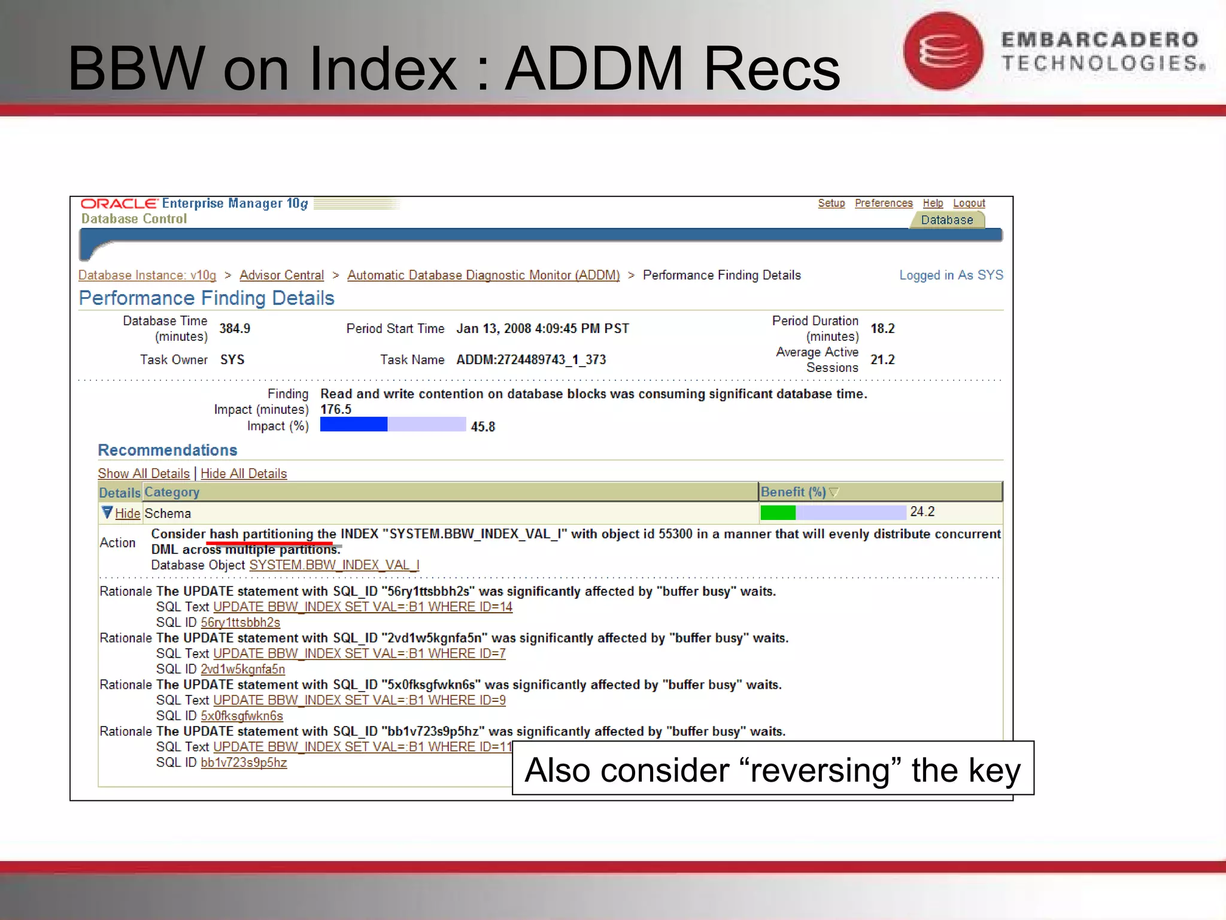Screen dimensions: 1226x920
Task: Open SQL text UPDATE ... WHERE ID=14
Action: 363,607
